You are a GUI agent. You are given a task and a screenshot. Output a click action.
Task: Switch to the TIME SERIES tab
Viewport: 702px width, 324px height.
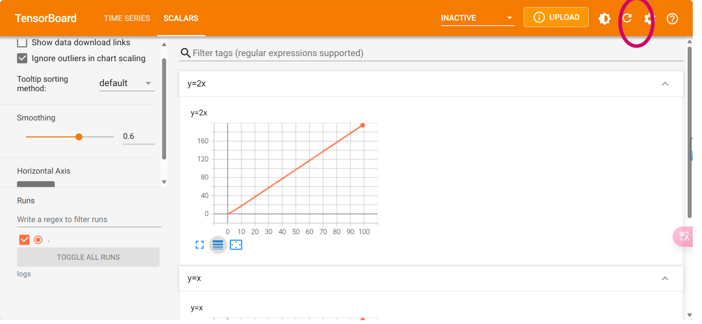click(127, 18)
